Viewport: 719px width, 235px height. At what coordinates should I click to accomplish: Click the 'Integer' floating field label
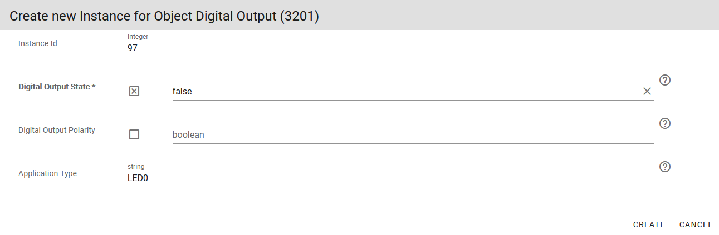[138, 37]
